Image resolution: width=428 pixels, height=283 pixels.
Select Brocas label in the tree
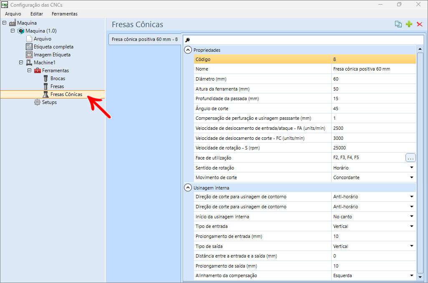(58, 78)
